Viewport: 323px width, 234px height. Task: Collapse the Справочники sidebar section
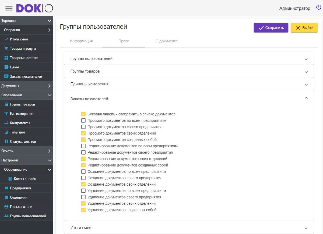click(26, 95)
